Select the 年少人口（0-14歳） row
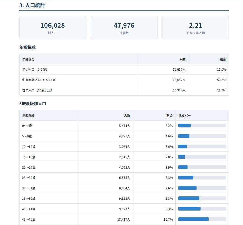Image resolution: width=243 pixels, height=225 pixels. point(124,70)
